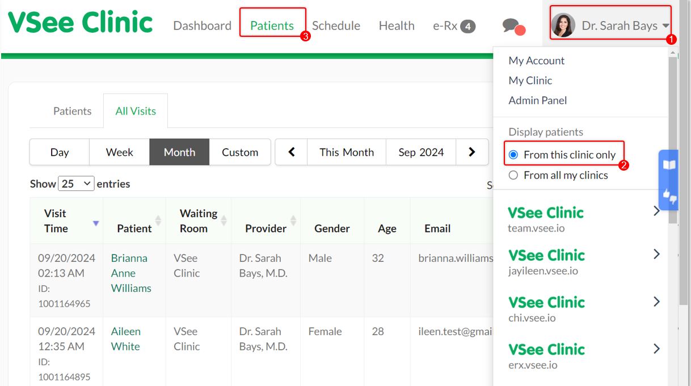
Task: Go to next month arrow
Action: (x=472, y=152)
